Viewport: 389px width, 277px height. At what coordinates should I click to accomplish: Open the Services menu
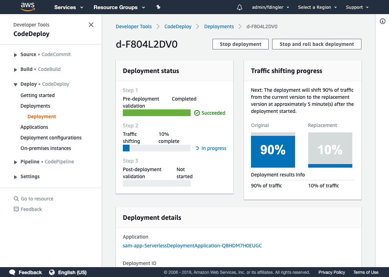69,7
